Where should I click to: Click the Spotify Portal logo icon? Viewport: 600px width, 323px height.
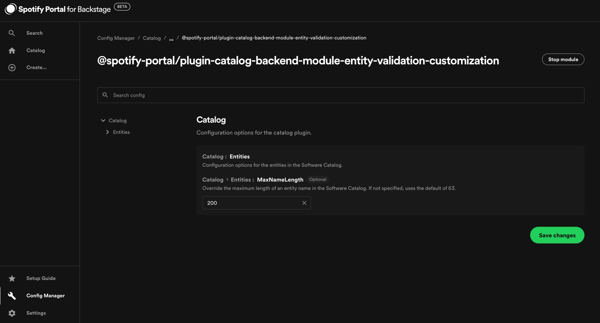(10, 9)
